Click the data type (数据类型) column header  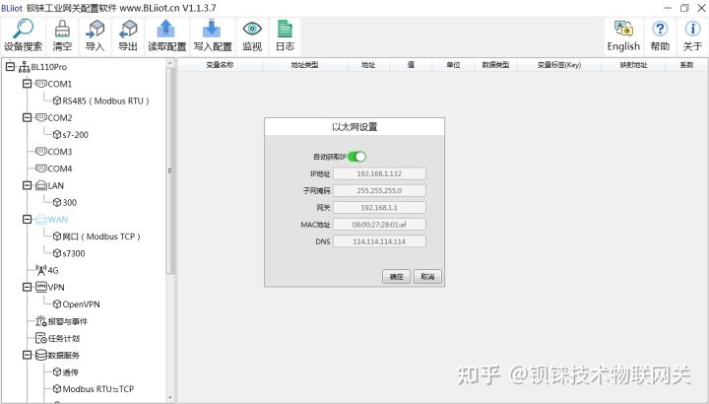[x=495, y=65]
